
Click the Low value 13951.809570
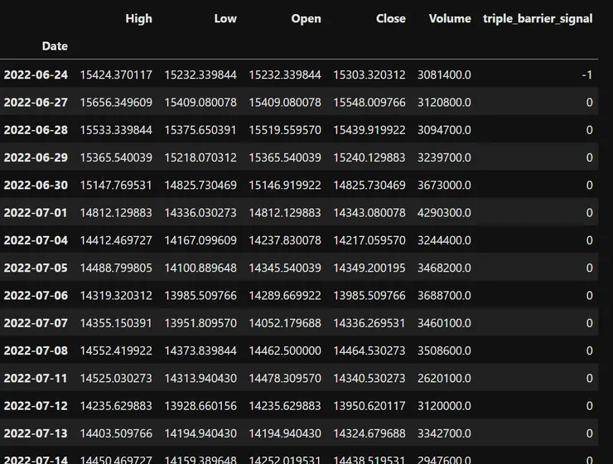(200, 323)
